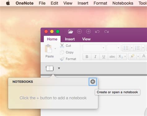The image size is (147, 116).
Task: Open the Insert menu in menu bar
Action: [83, 3]
